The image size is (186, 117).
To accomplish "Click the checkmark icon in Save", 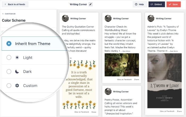I will coord(170,5).
